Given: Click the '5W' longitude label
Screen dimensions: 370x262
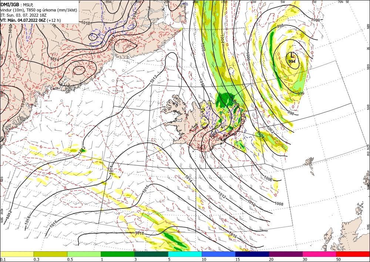Looking at the screenshot, I should 283,2.
